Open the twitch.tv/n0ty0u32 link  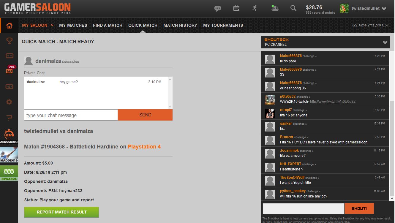click(x=333, y=102)
